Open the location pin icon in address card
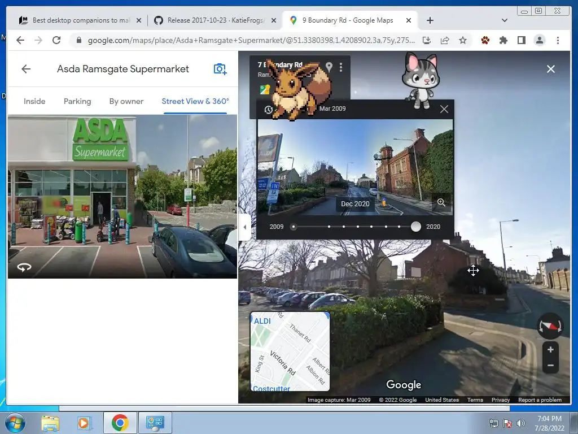 pos(329,67)
